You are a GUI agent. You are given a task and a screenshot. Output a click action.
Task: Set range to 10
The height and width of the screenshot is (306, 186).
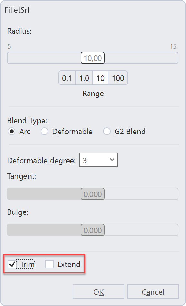click(x=100, y=78)
